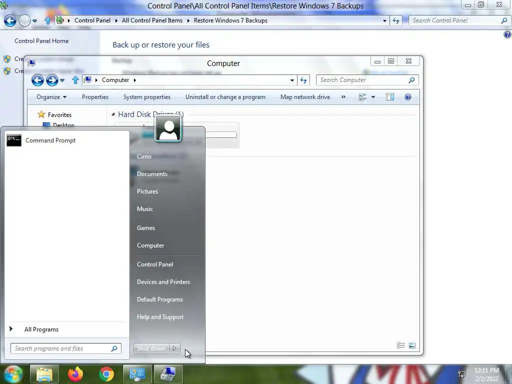Click the user account picture
512x384 pixels.
[x=168, y=128]
